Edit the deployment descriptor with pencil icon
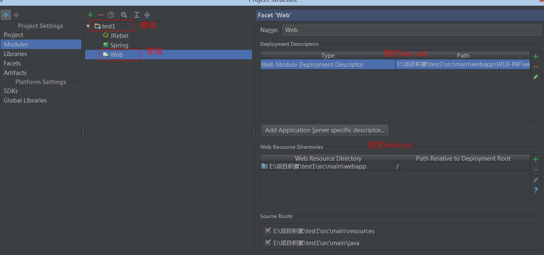544x255 pixels. (536, 77)
